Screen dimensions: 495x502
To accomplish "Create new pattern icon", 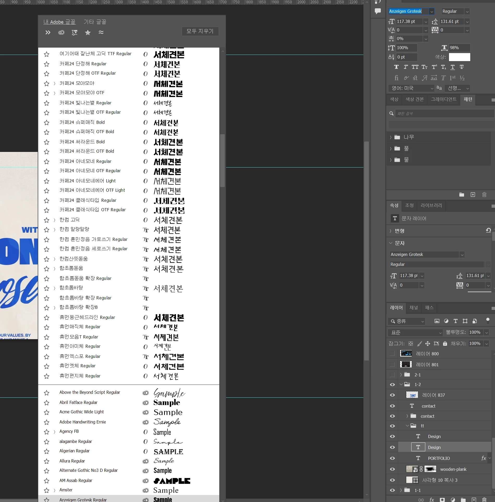I will click(x=473, y=195).
